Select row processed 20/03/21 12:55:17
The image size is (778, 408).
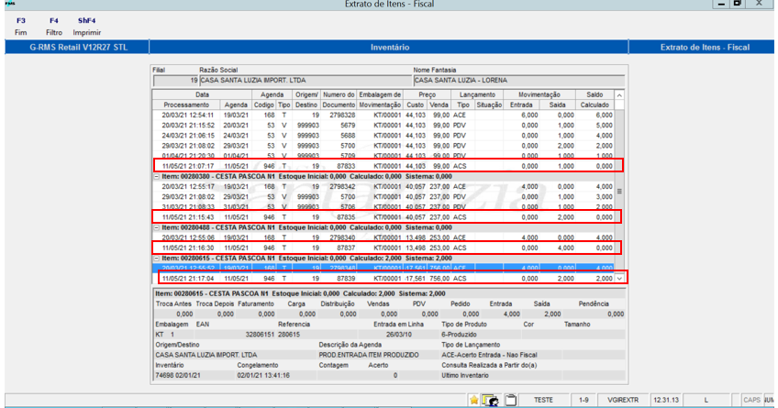[383, 187]
